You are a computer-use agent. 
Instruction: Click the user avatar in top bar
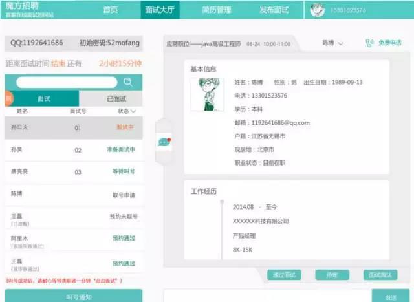click(x=317, y=10)
